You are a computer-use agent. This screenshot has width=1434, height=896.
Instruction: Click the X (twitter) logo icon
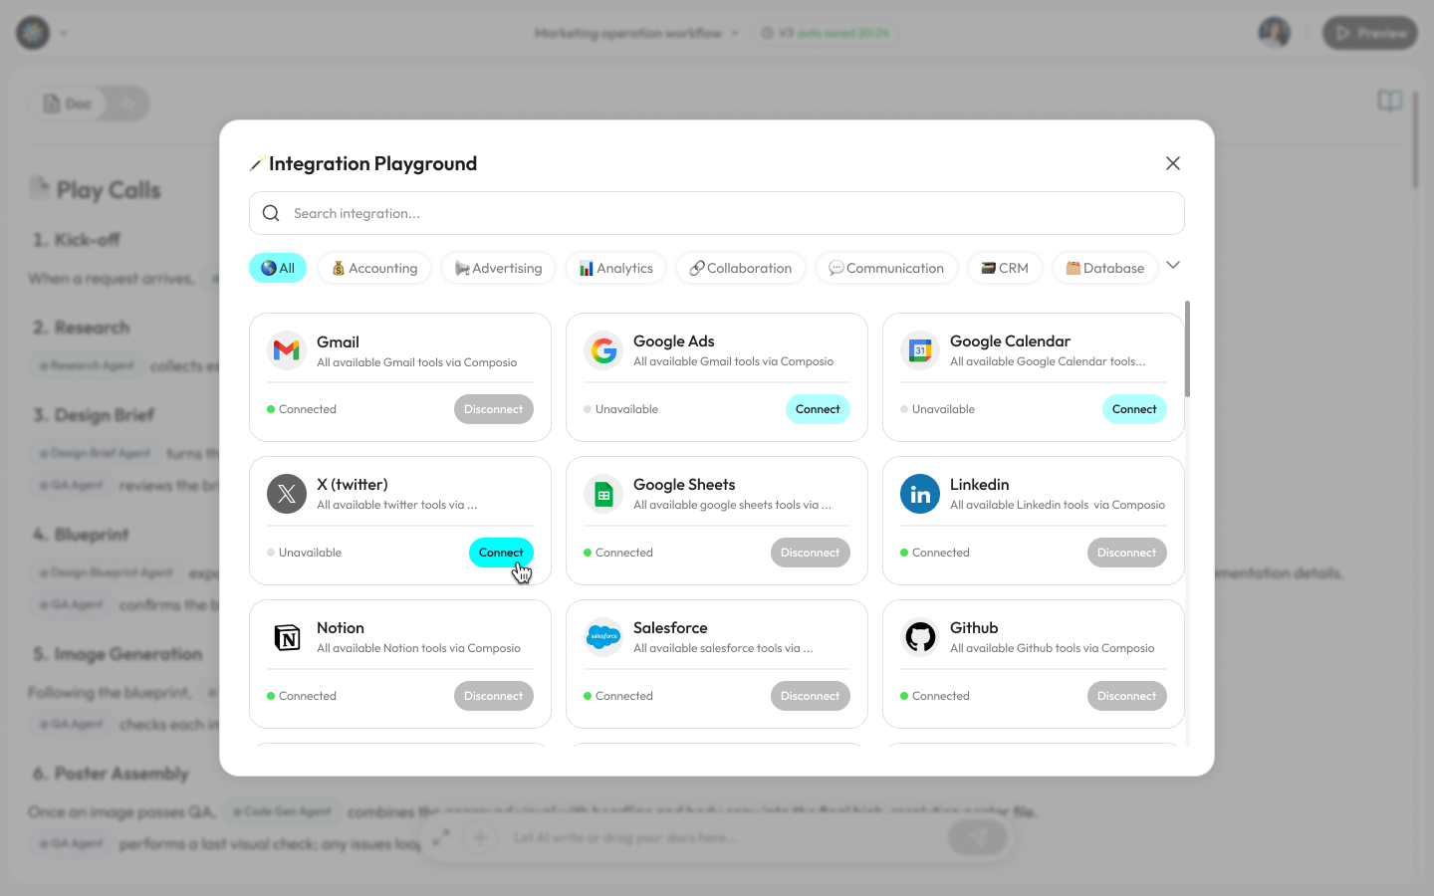(287, 494)
